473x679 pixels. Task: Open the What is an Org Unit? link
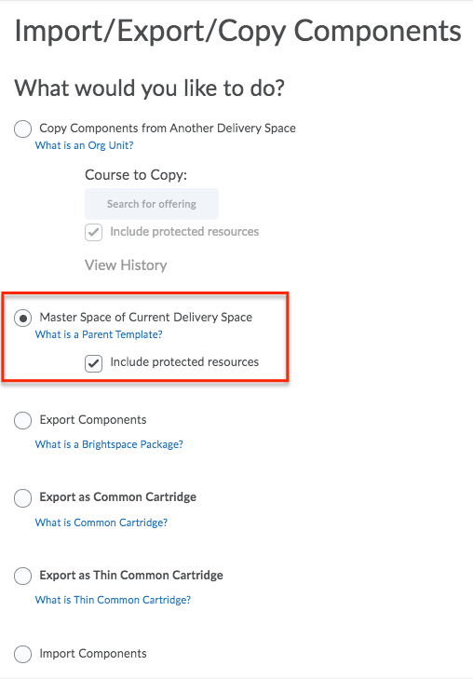[85, 145]
